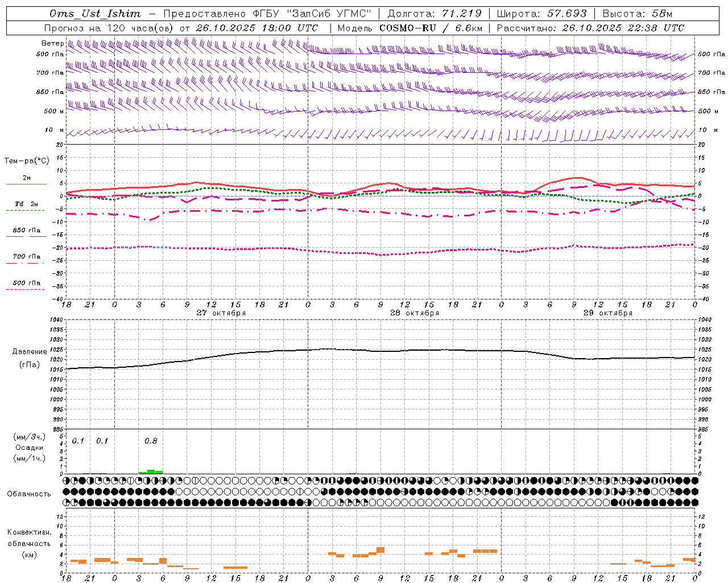Click the '500 гПа' temperature legend entry
This screenshot has height=583, width=728.
pyautogui.click(x=26, y=283)
